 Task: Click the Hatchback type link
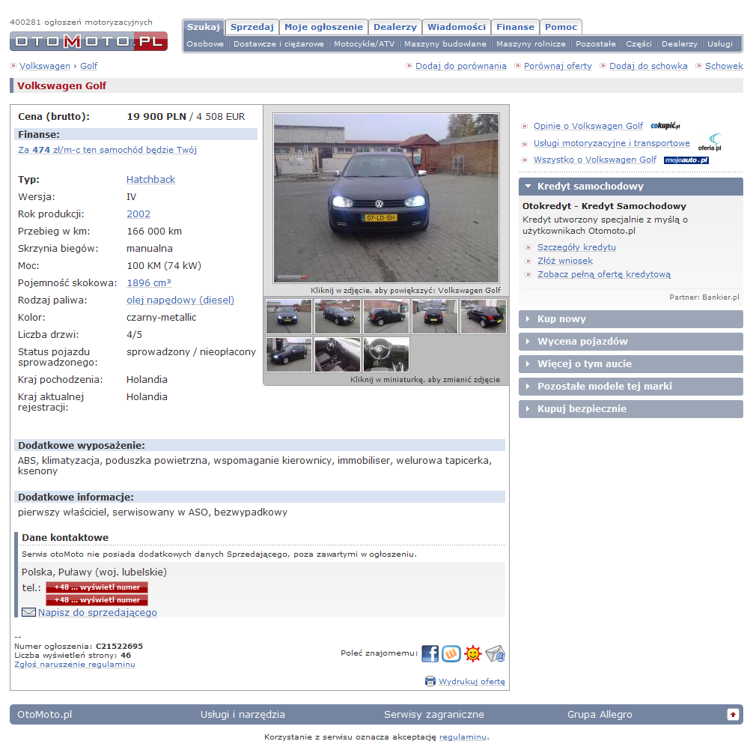(x=150, y=179)
